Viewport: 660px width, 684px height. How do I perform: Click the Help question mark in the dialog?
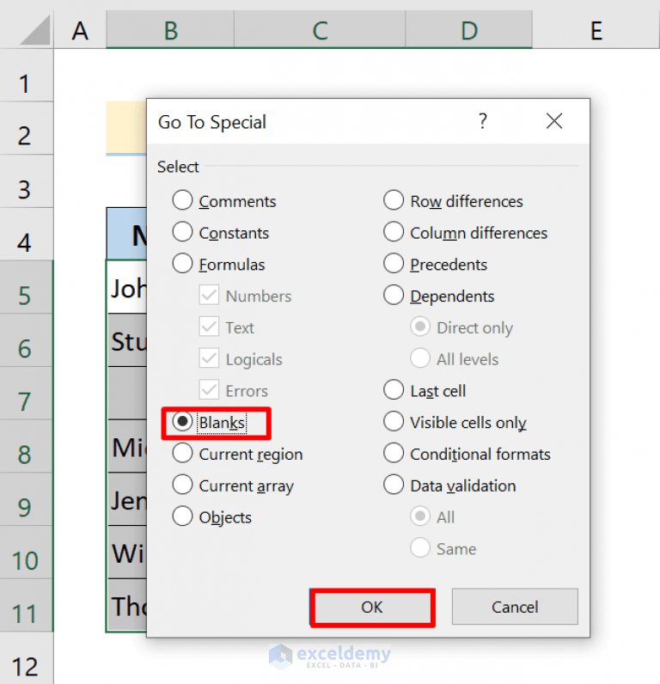(482, 121)
